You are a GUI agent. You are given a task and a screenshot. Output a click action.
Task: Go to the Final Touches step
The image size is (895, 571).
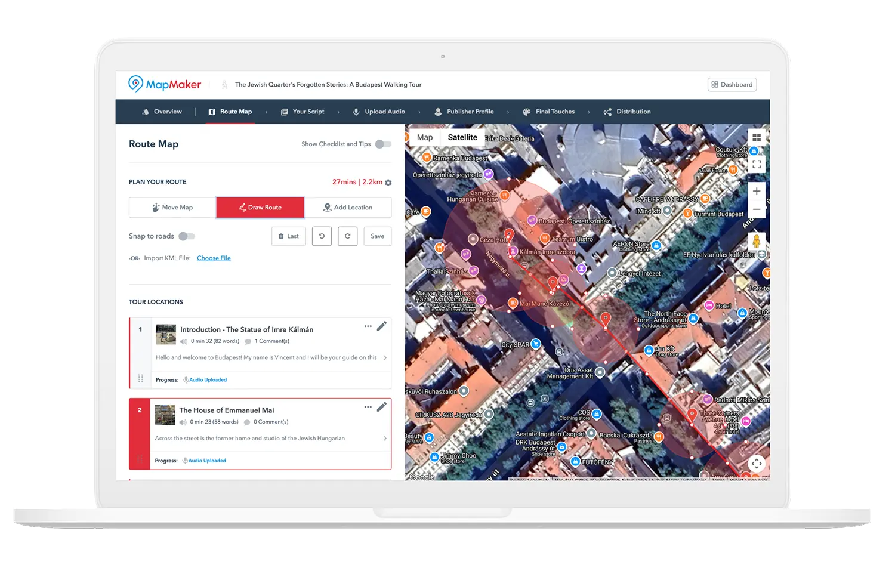point(549,112)
